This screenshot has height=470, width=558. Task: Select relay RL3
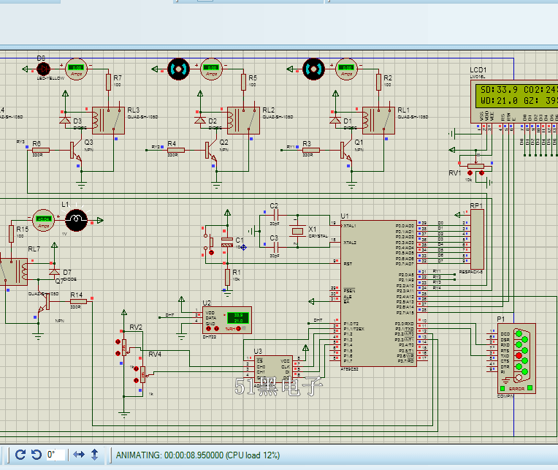108,121
